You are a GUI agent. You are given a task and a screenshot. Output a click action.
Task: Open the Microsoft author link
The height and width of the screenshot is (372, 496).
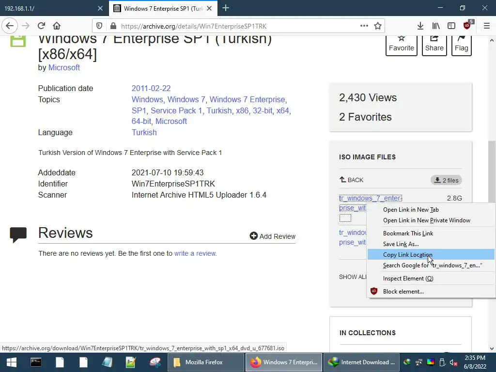point(64,67)
